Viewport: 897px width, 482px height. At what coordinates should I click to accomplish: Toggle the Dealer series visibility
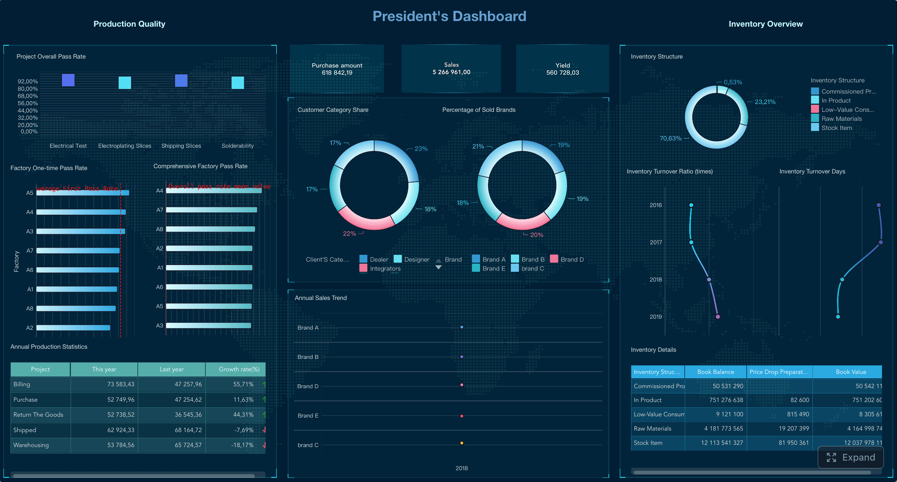pos(363,259)
